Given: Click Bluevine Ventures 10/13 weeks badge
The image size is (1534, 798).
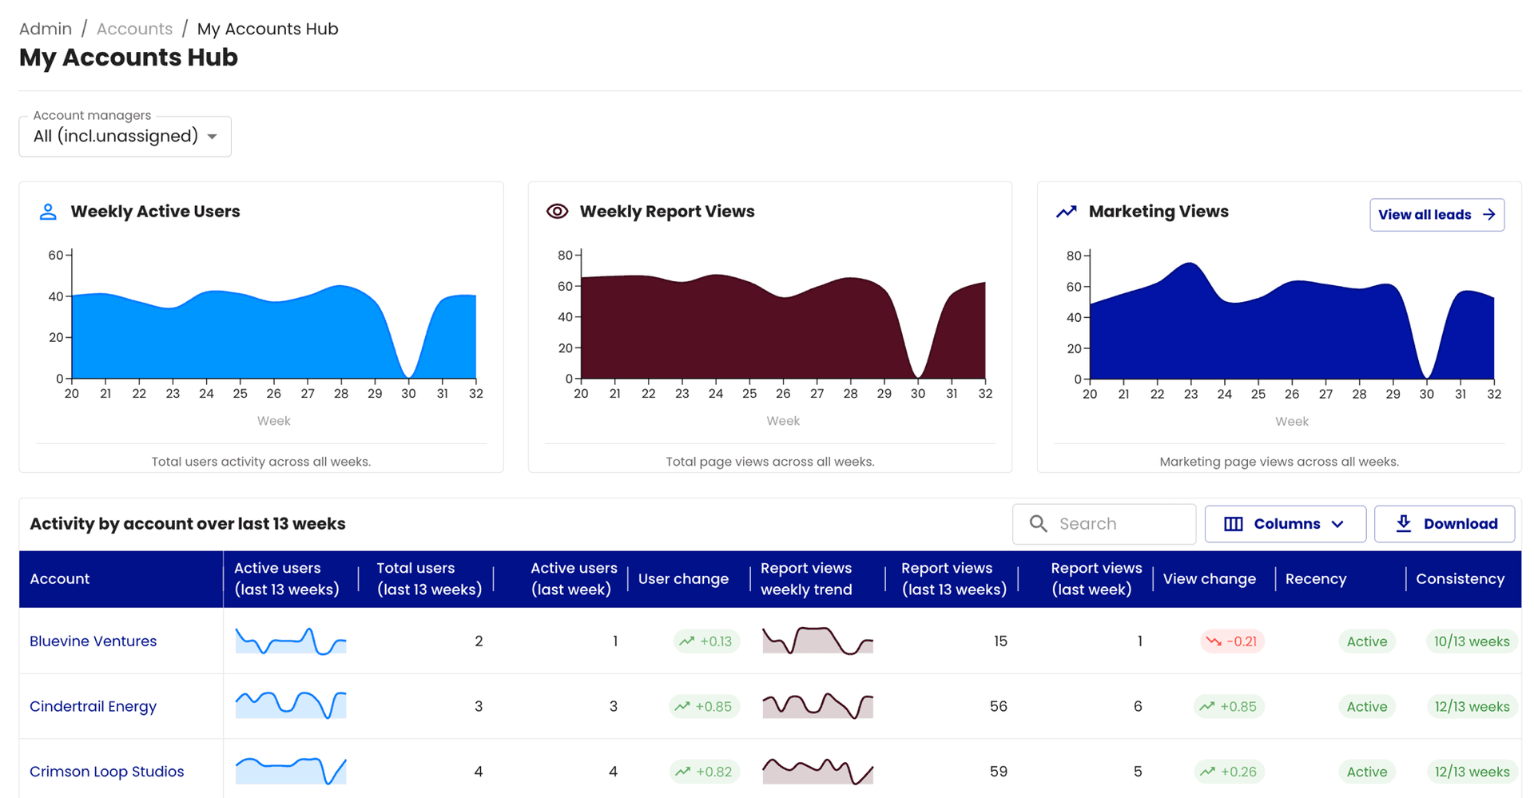Looking at the screenshot, I should 1471,641.
